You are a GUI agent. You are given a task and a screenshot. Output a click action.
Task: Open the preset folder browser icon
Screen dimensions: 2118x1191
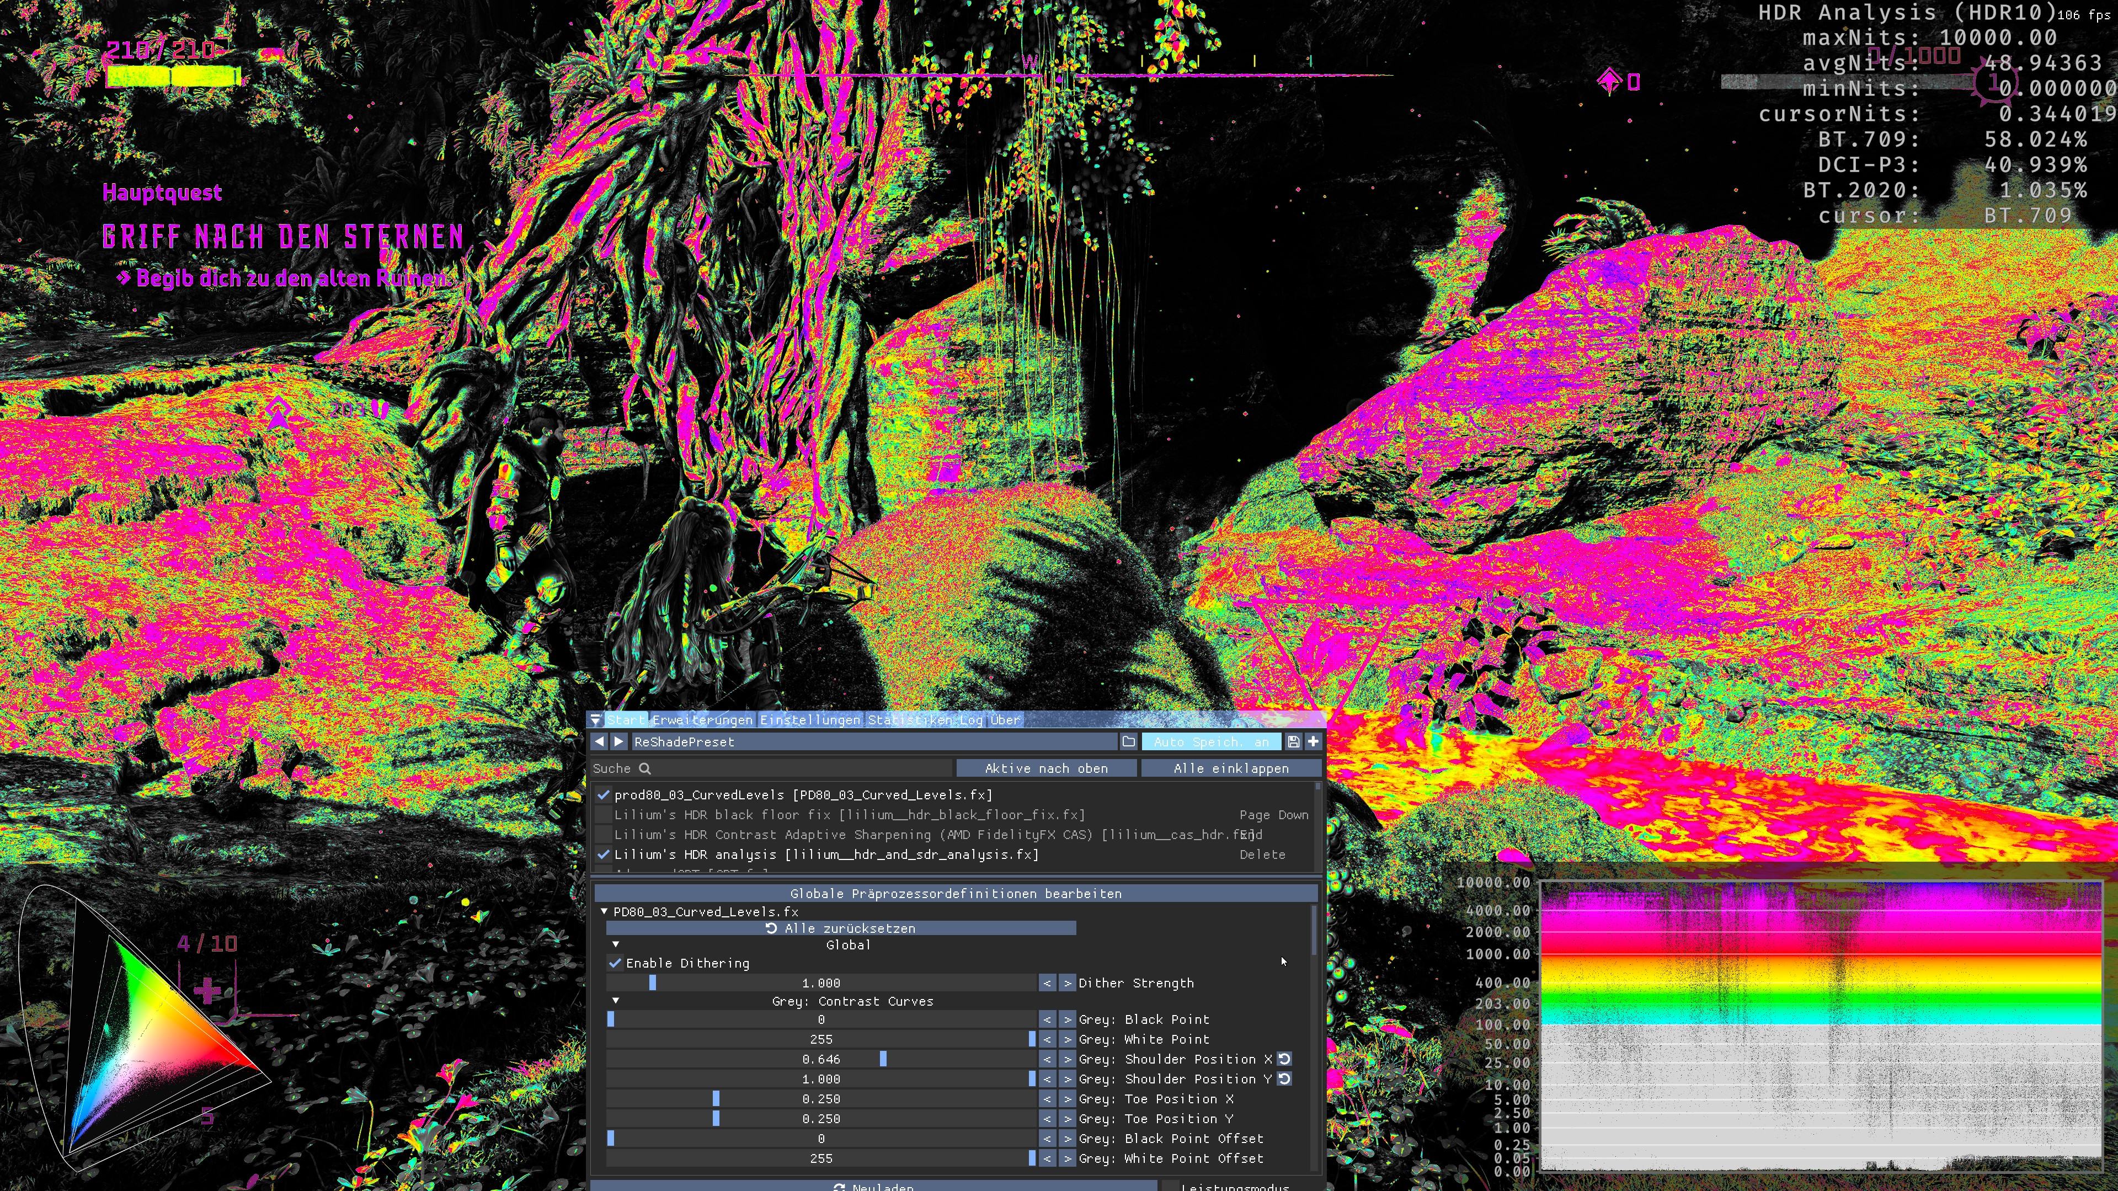(x=1129, y=741)
